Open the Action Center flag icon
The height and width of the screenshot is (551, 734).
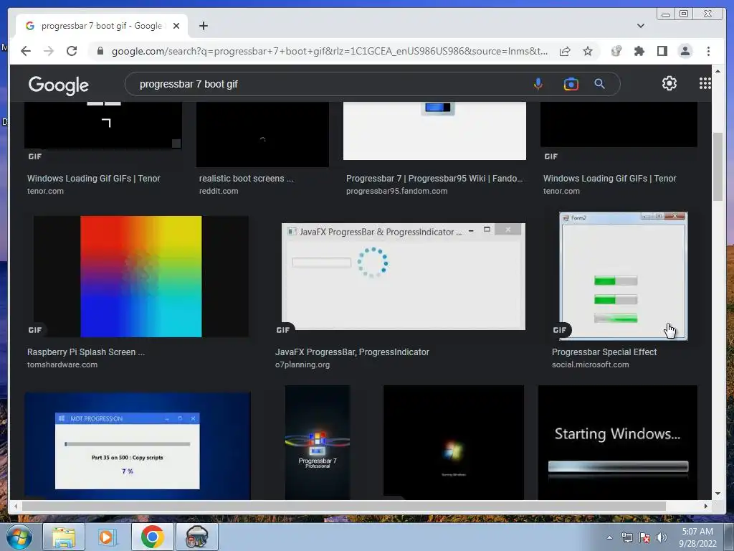[644, 537]
